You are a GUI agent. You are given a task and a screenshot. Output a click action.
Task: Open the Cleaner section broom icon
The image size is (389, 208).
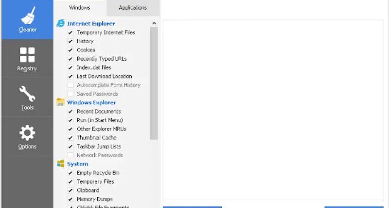(x=28, y=16)
